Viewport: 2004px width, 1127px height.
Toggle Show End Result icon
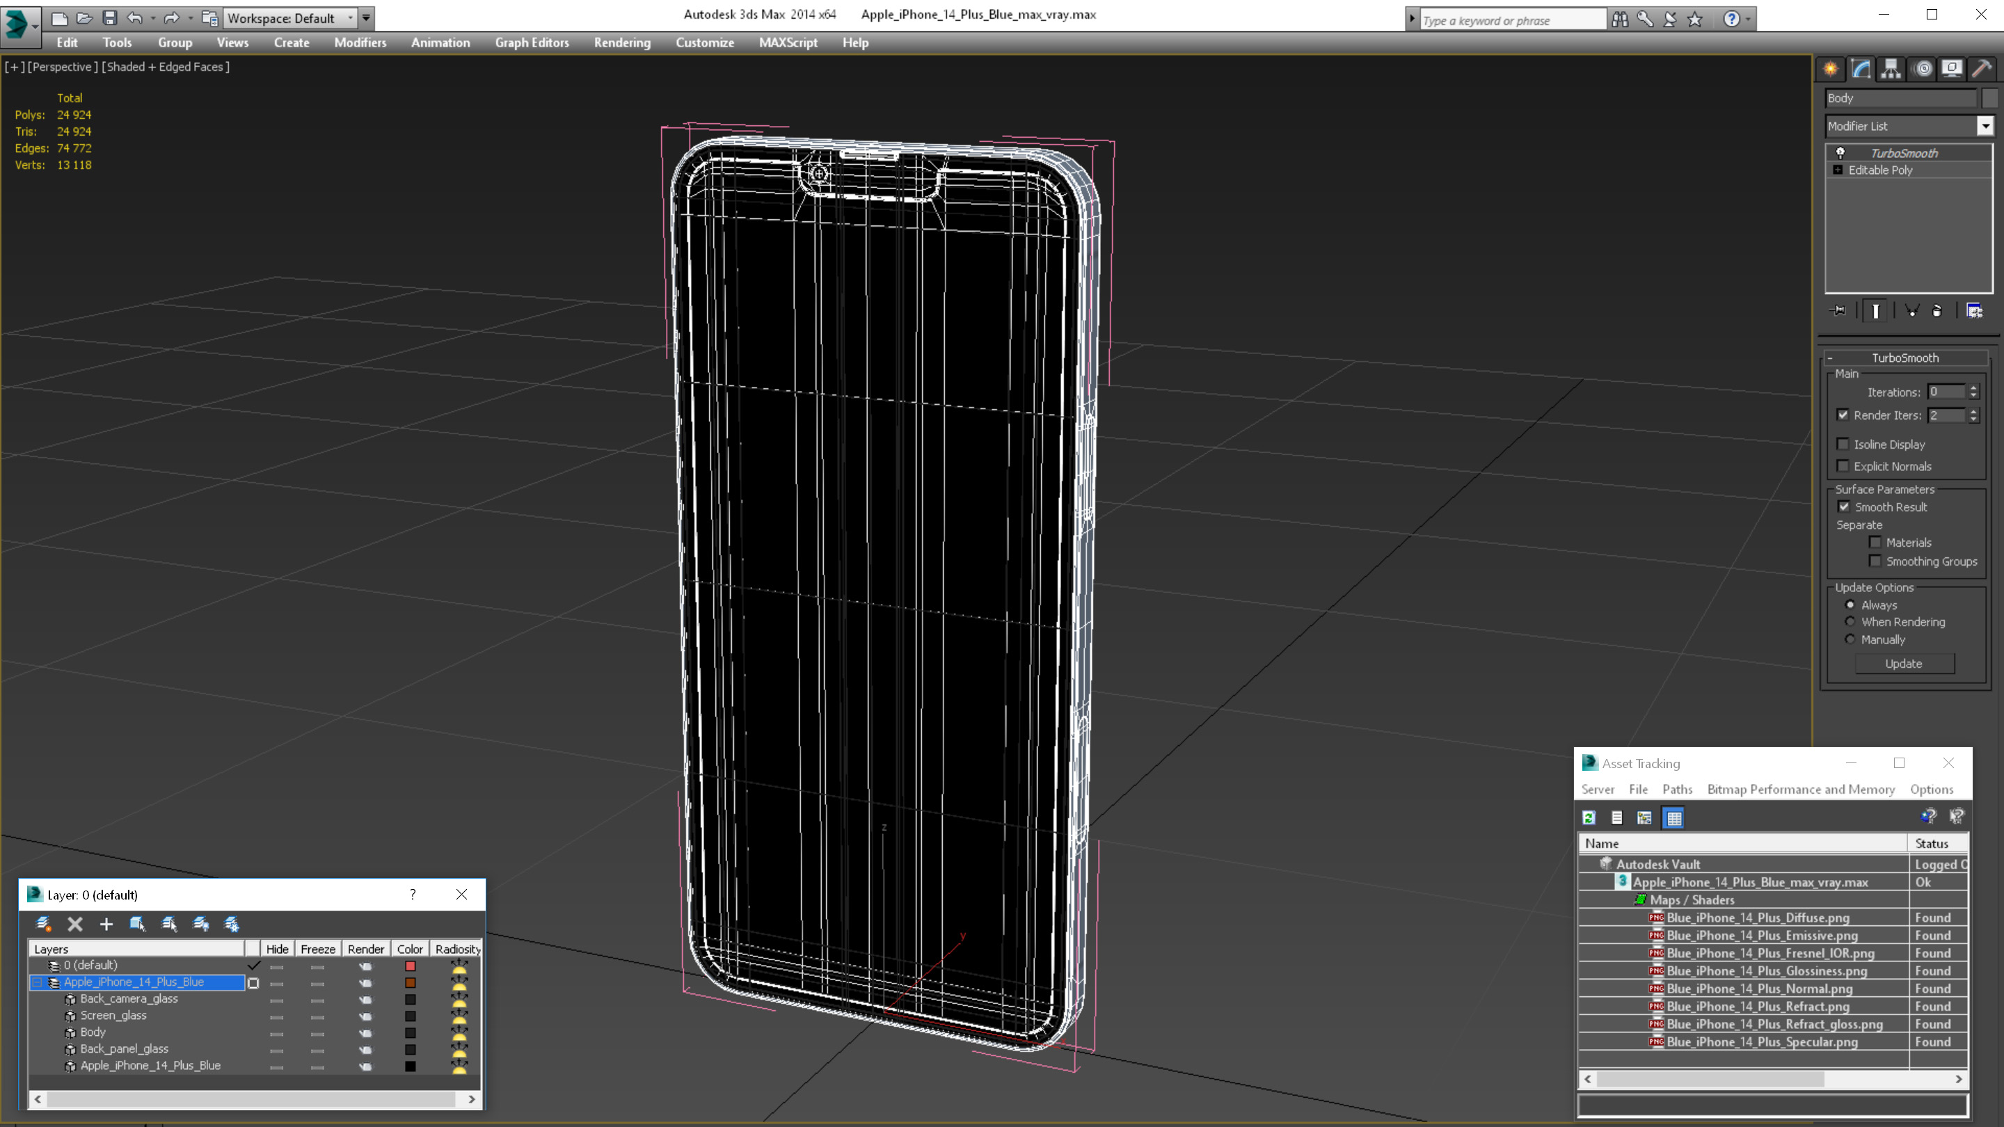pyautogui.click(x=1876, y=310)
